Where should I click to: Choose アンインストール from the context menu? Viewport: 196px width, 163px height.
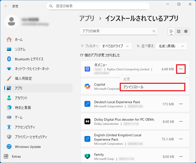153,87
